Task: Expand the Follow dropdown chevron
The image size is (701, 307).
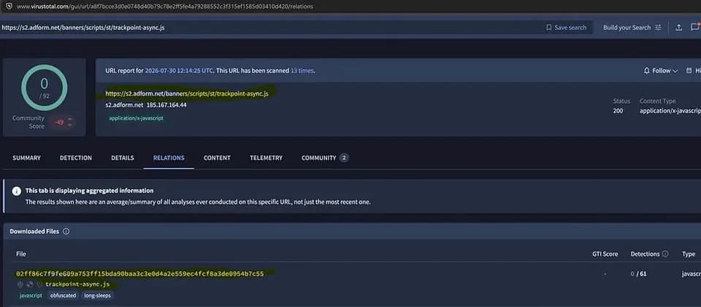Action: tap(675, 71)
